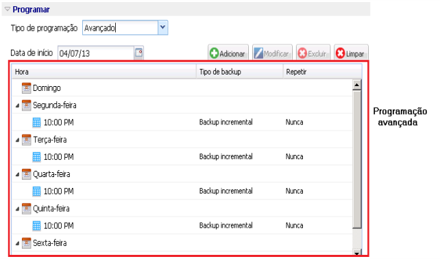This screenshot has width=440, height=259.
Task: Select the Domingo row
Action: point(182,88)
